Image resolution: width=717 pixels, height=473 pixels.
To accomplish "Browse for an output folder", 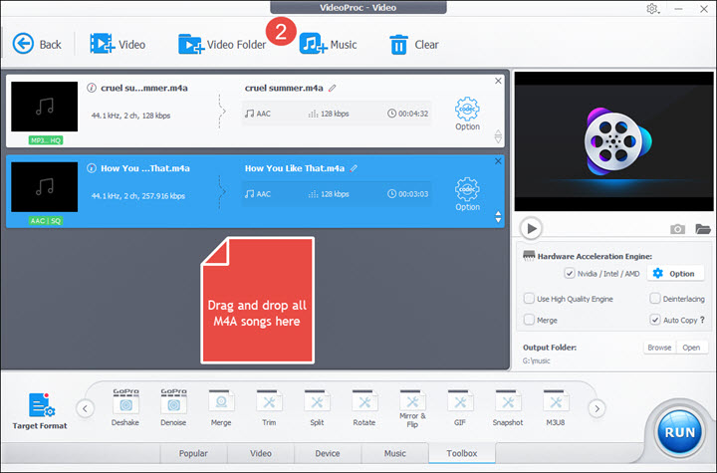I will tap(659, 348).
